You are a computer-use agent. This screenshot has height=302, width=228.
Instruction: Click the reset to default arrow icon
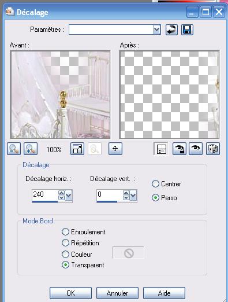pyautogui.click(x=171, y=30)
